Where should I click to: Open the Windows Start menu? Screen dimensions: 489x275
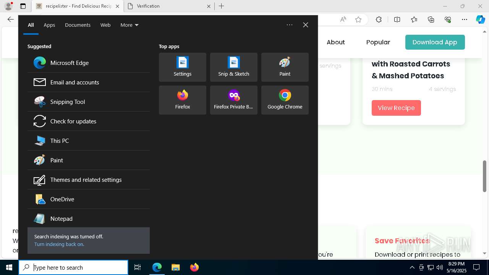point(9,267)
